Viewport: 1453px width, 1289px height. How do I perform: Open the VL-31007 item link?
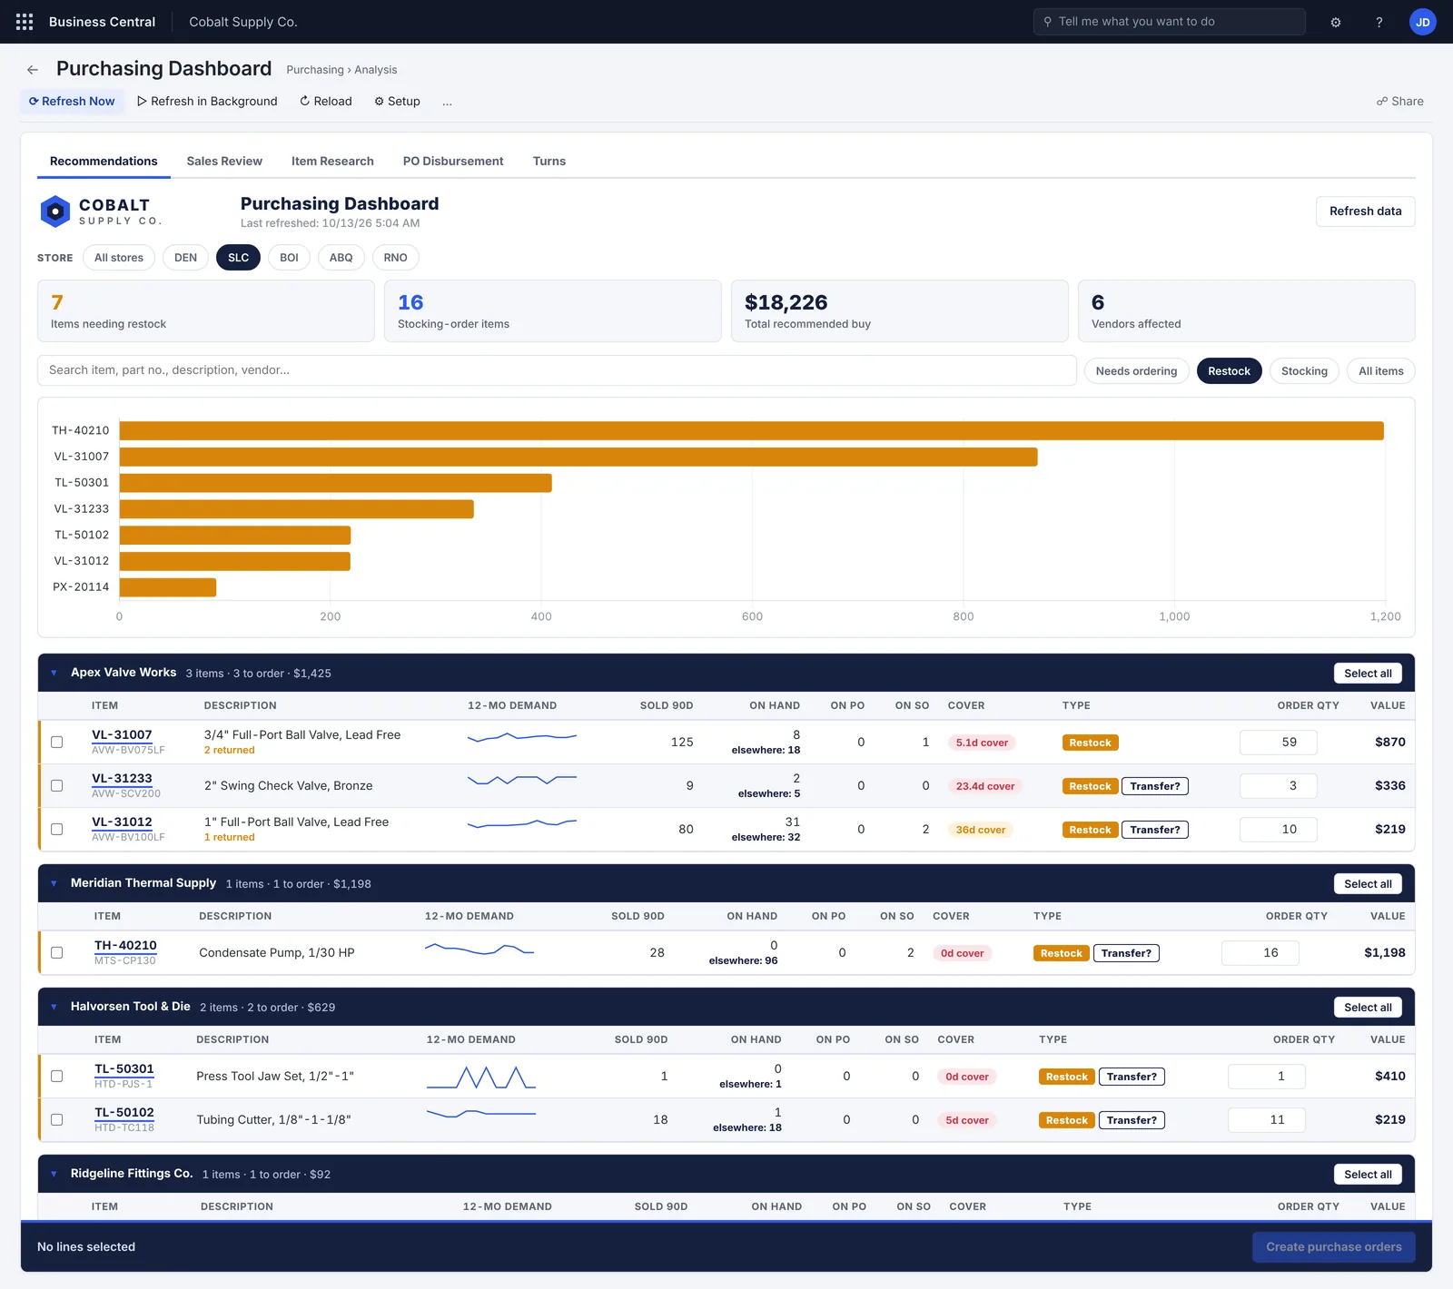click(122, 735)
